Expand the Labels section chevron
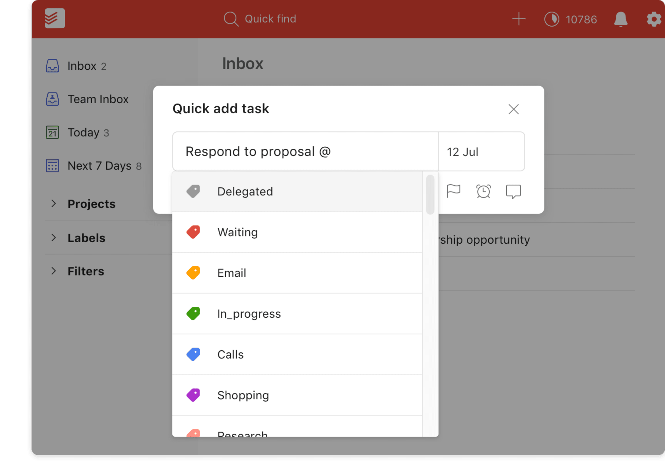 tap(53, 238)
